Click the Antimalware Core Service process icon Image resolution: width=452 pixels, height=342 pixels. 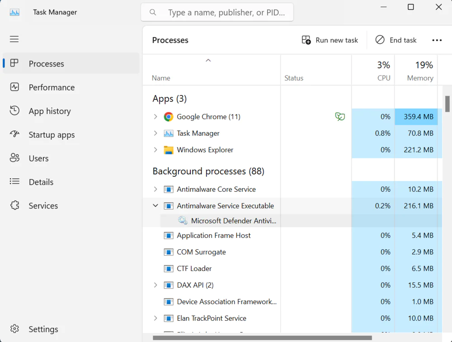169,190
